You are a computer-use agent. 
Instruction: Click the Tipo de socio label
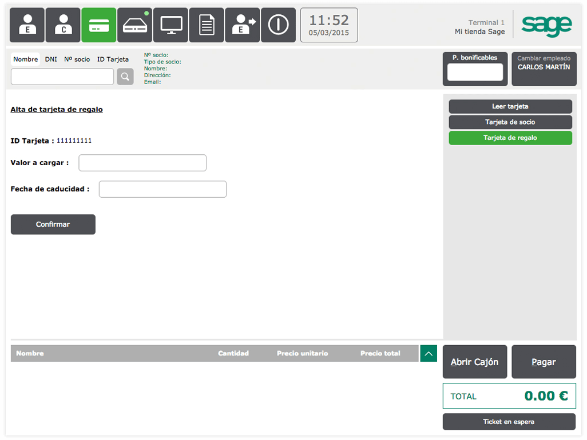click(x=162, y=62)
